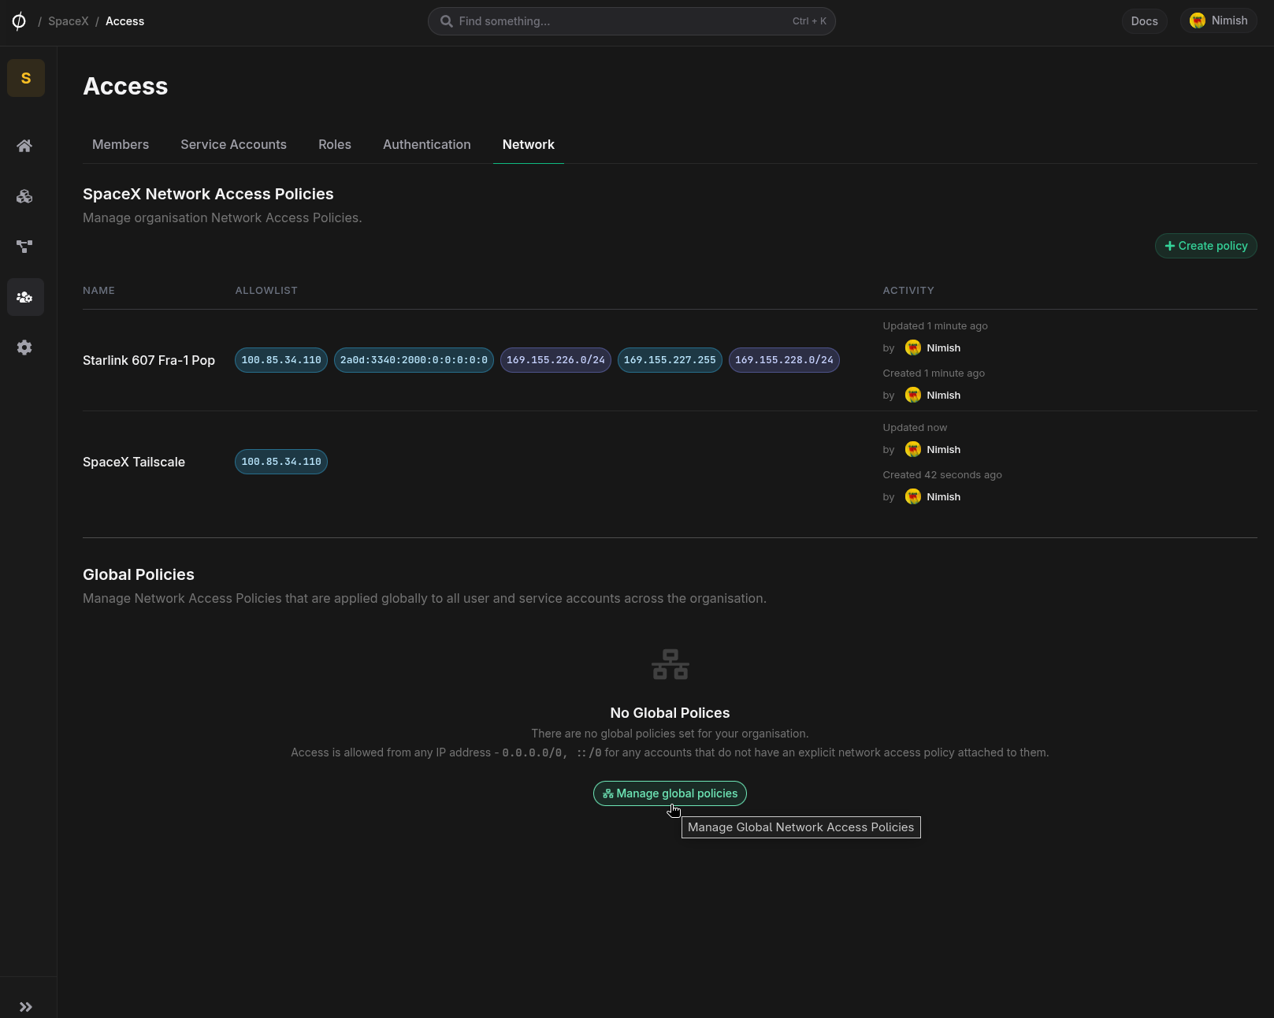Viewport: 1274px width, 1018px height.
Task: Click the SpaceX Tailscale policy name
Action: point(134,462)
